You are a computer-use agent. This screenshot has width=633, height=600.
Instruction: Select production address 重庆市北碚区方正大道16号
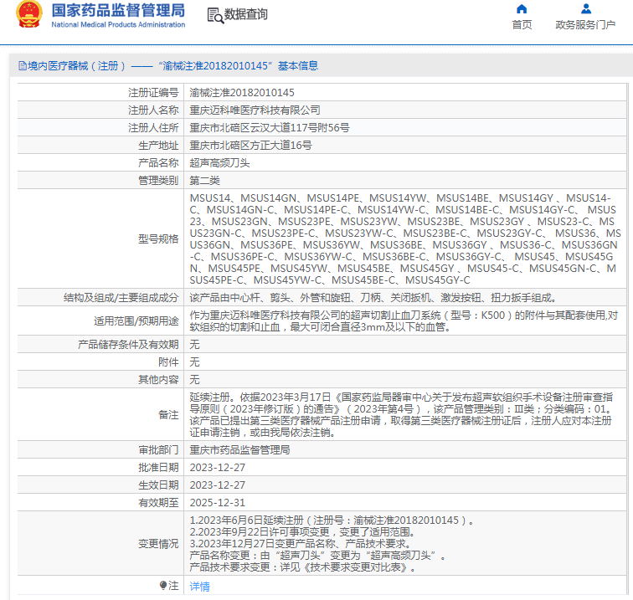pos(250,146)
